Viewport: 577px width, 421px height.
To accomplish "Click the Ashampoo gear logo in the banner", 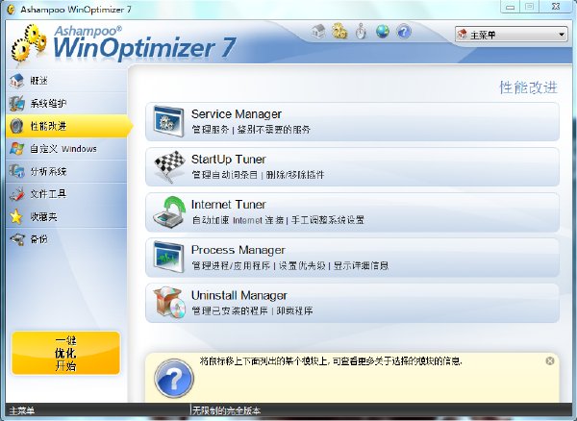I will 29,43.
